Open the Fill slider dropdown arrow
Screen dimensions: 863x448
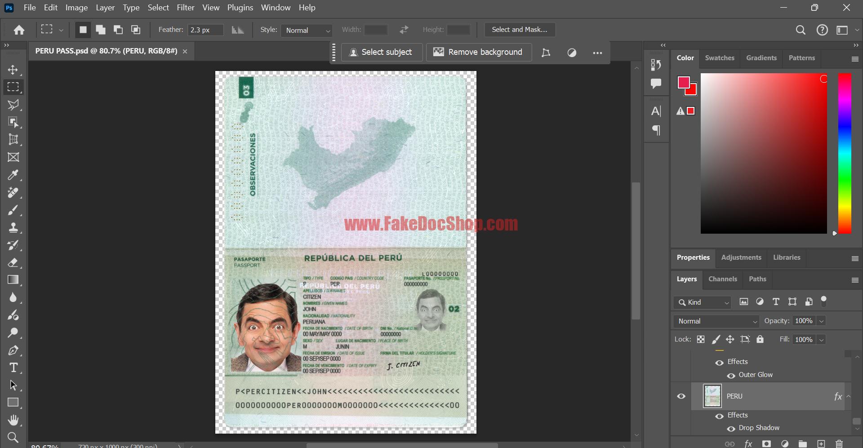[x=822, y=340]
